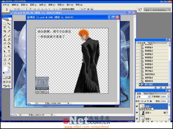Click the 50% zoom field
The height and width of the screenshot is (129, 173).
pos(30,103)
